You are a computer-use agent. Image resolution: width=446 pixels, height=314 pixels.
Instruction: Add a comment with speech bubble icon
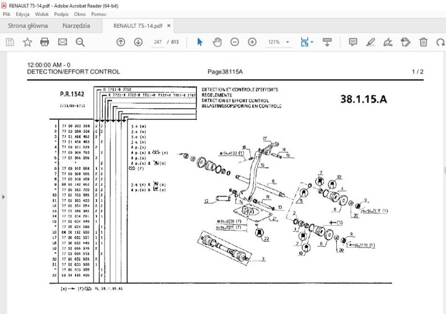tap(353, 42)
